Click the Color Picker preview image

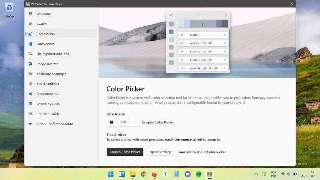(197, 43)
